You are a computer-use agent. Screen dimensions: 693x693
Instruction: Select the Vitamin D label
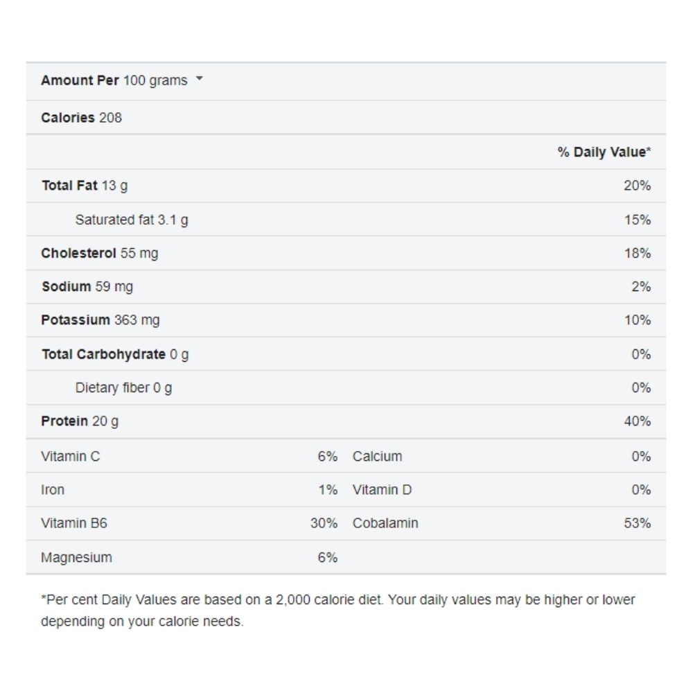(x=382, y=490)
